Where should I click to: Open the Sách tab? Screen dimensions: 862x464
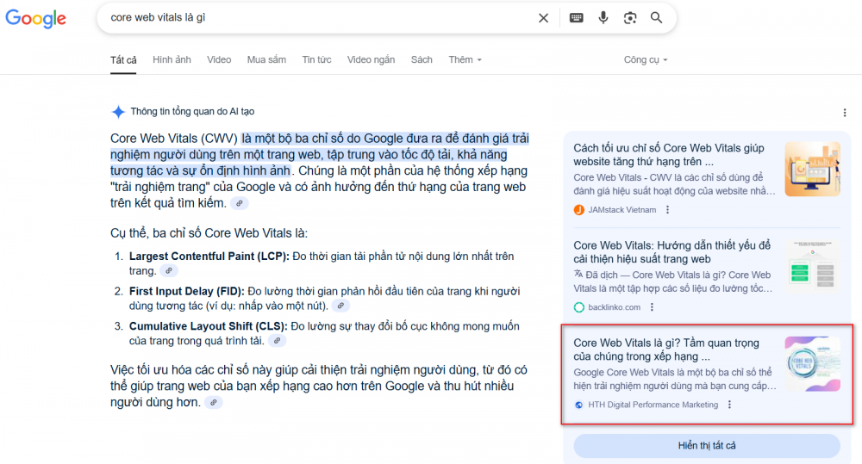(422, 60)
